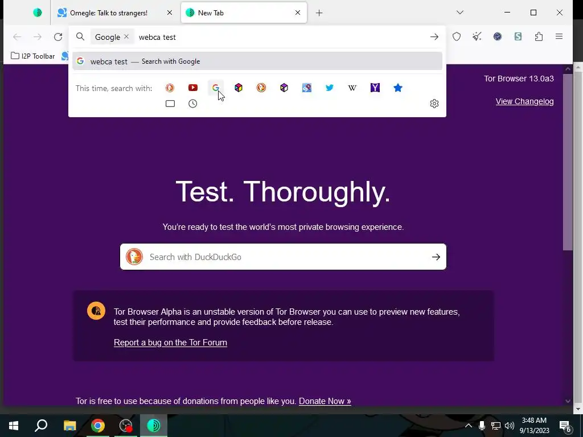Follow the Donate Now link
This screenshot has width=583, height=437.
[x=325, y=401]
